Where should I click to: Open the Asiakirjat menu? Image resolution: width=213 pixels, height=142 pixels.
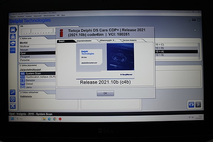29,16
